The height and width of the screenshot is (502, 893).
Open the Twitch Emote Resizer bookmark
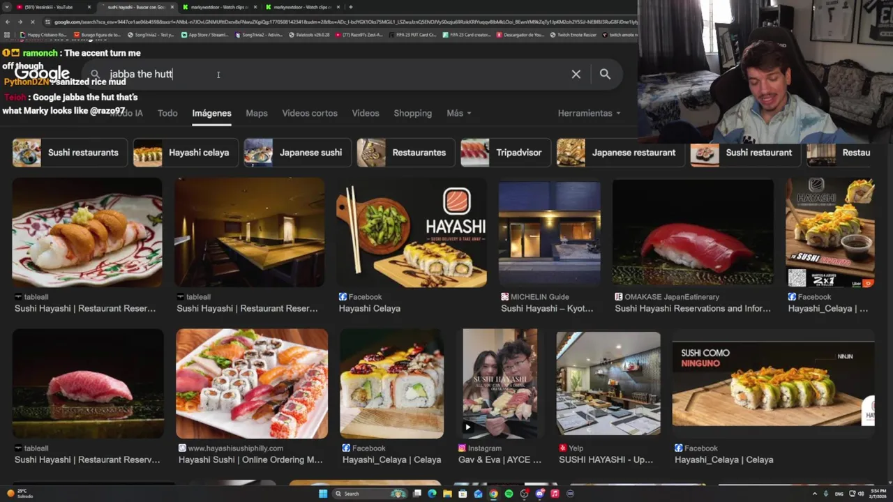[x=573, y=35]
